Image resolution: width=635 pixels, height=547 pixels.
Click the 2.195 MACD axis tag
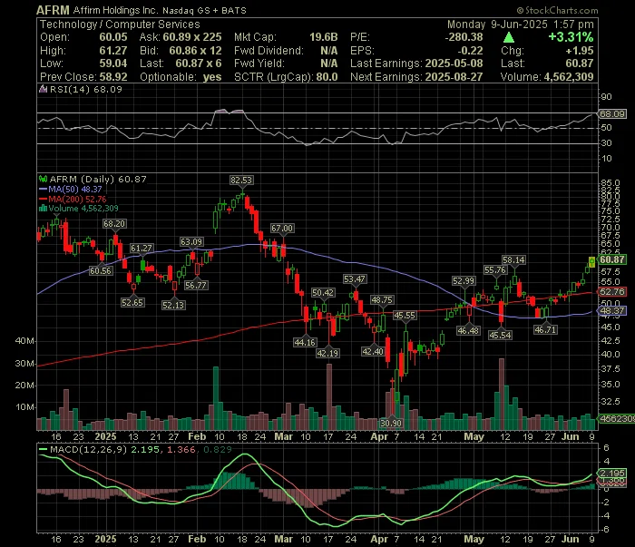tap(612, 474)
